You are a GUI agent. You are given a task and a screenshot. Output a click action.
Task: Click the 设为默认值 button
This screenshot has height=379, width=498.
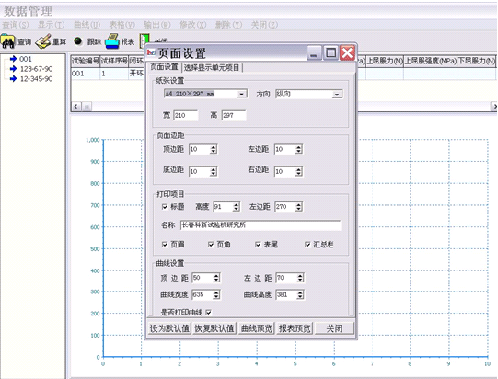point(169,328)
